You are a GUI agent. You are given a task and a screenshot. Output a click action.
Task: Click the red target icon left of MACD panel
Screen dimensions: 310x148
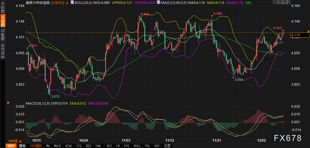pyautogui.click(x=8, y=103)
